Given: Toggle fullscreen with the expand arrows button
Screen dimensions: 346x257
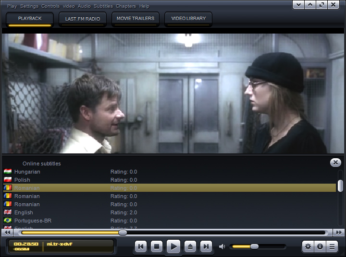Looking at the screenshot, I should point(321,5).
